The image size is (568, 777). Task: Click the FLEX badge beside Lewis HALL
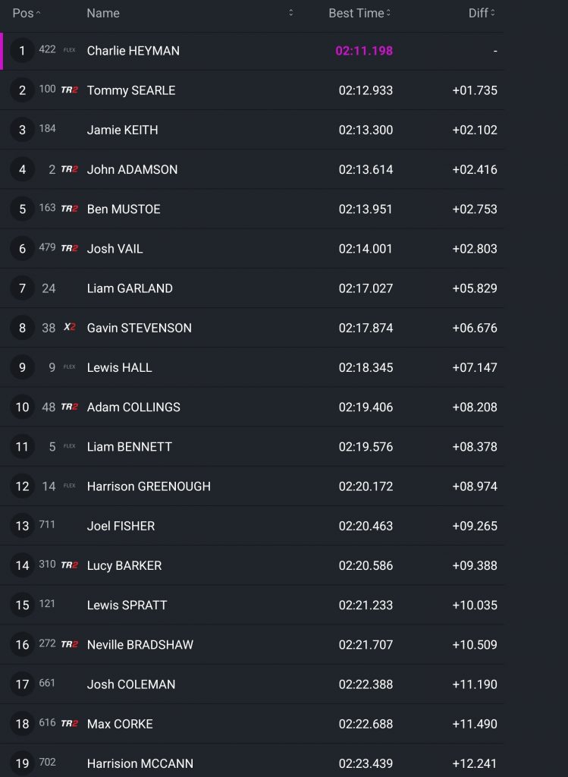pyautogui.click(x=69, y=367)
